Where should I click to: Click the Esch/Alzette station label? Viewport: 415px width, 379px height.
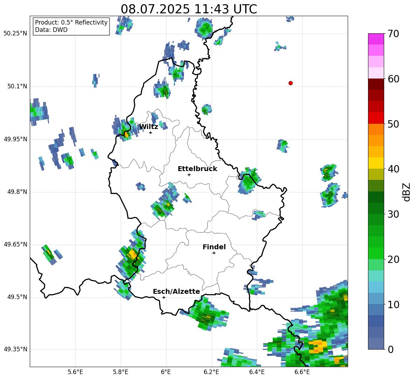[176, 291]
